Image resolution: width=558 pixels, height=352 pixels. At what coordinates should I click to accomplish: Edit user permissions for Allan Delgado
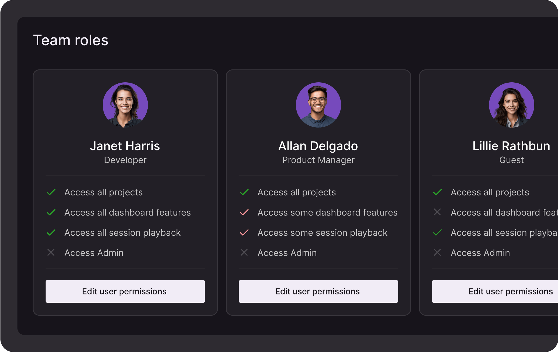click(x=318, y=291)
